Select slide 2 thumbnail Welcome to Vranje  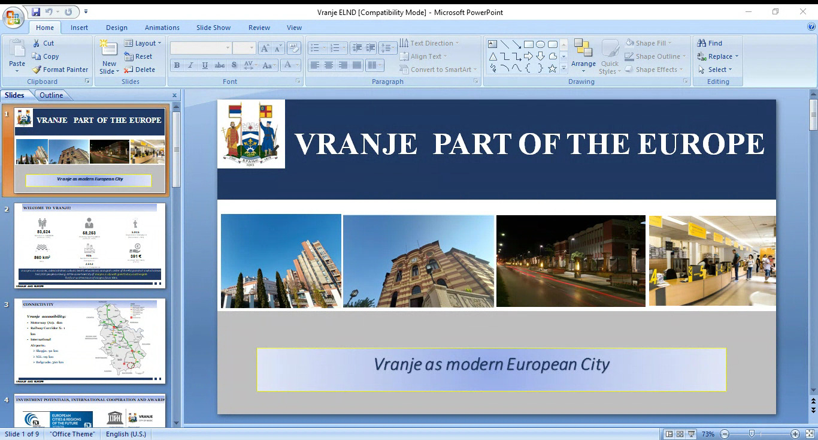pos(90,246)
